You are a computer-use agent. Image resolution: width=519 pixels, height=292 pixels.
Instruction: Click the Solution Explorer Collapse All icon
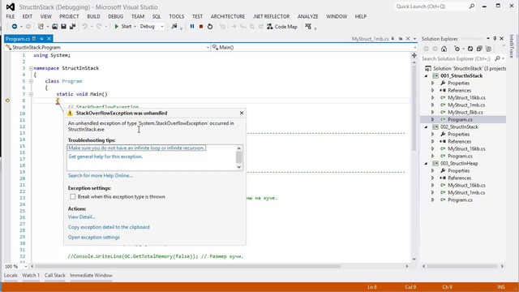tap(479, 49)
